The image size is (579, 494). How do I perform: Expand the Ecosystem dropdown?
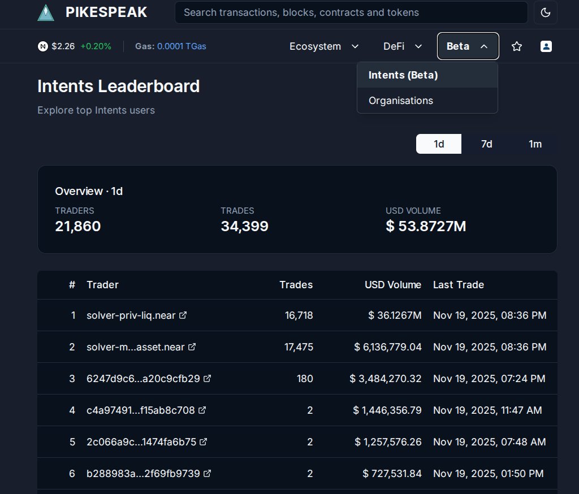tap(324, 46)
